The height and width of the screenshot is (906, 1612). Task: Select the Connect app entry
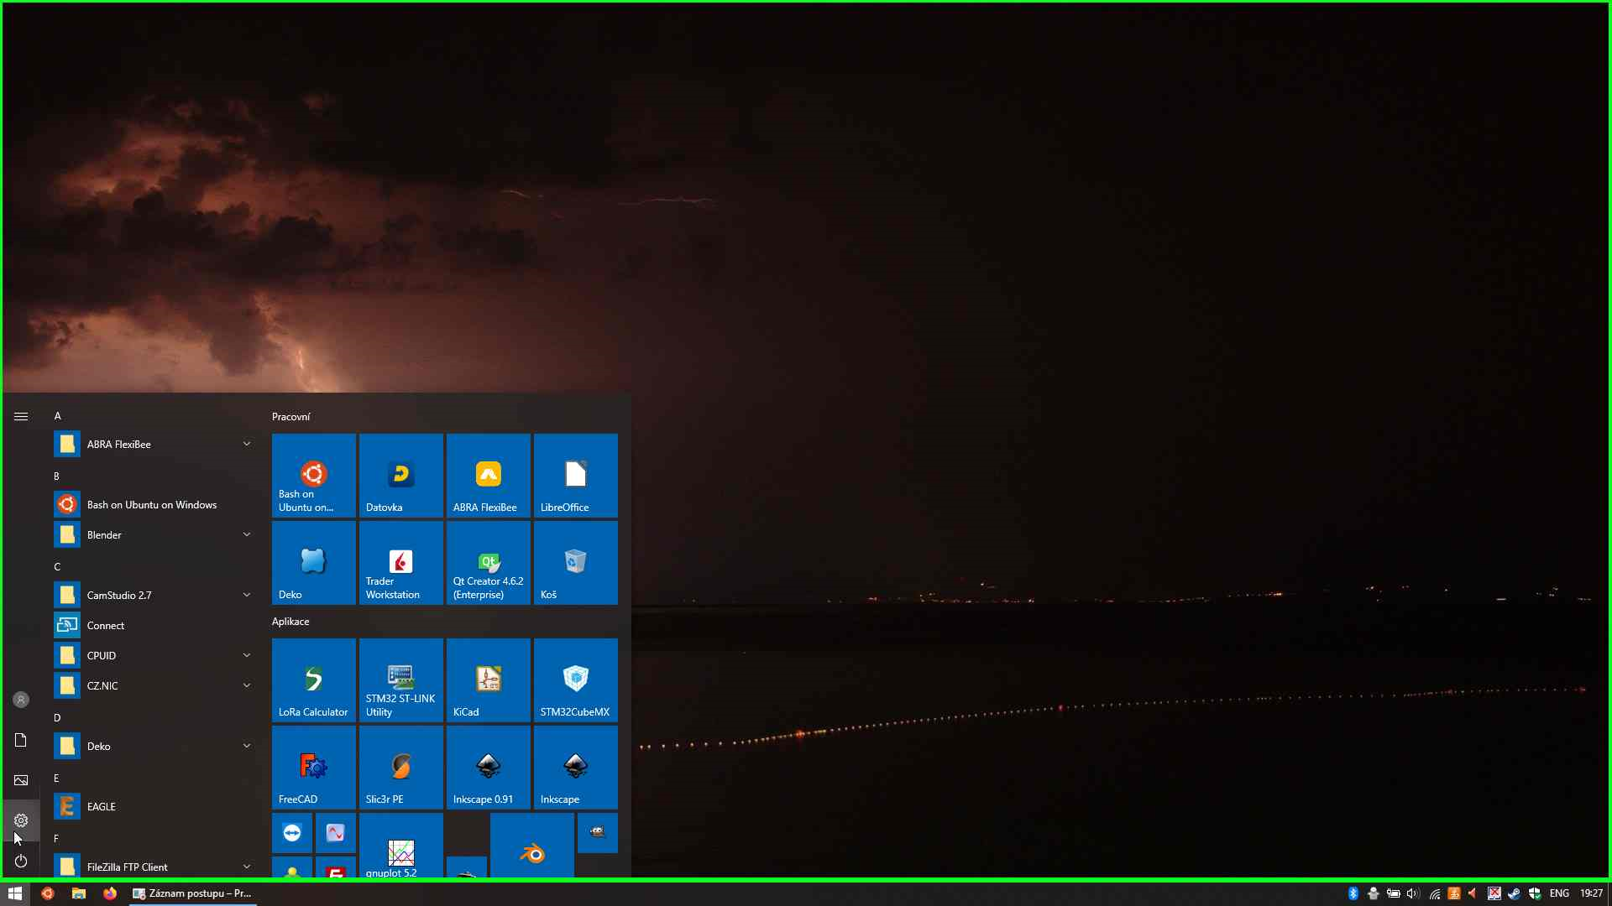105,625
